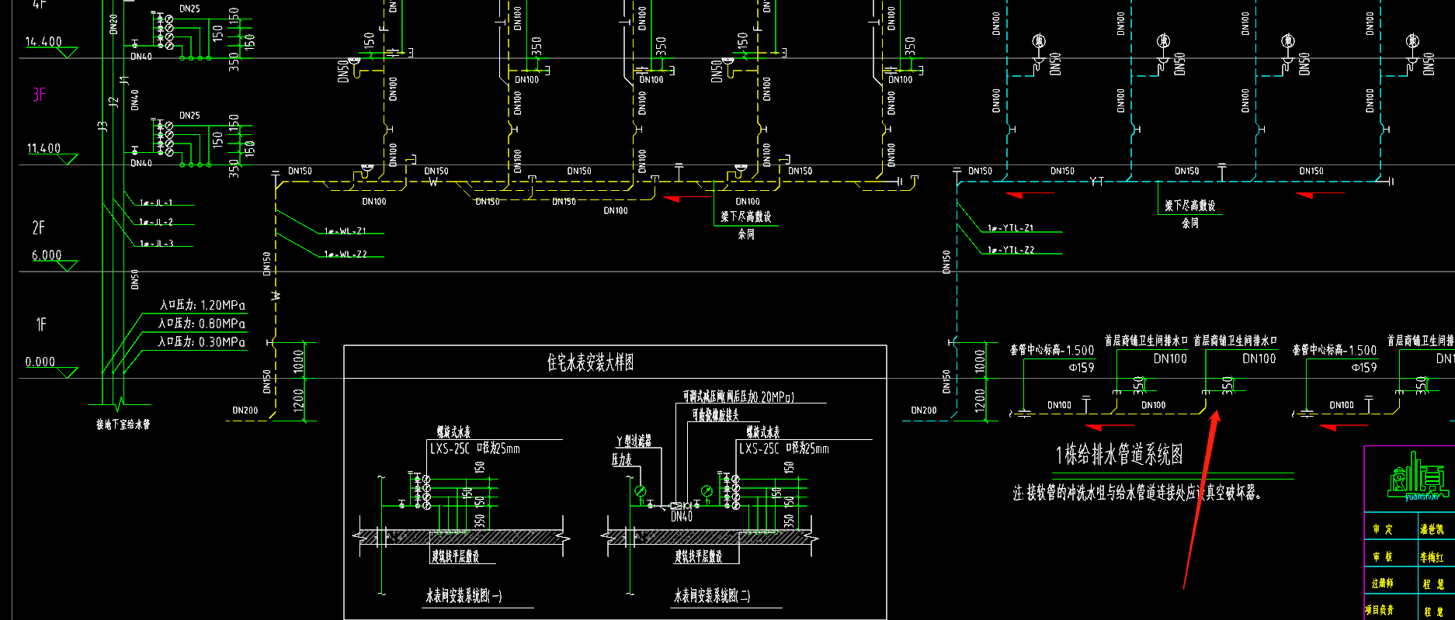Pick the 1#-WL-Z2 pipe tag

click(x=346, y=255)
